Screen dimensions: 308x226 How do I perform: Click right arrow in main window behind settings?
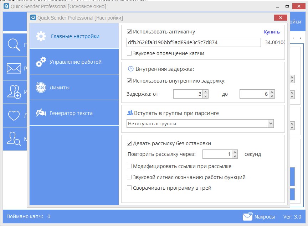click(301, 38)
